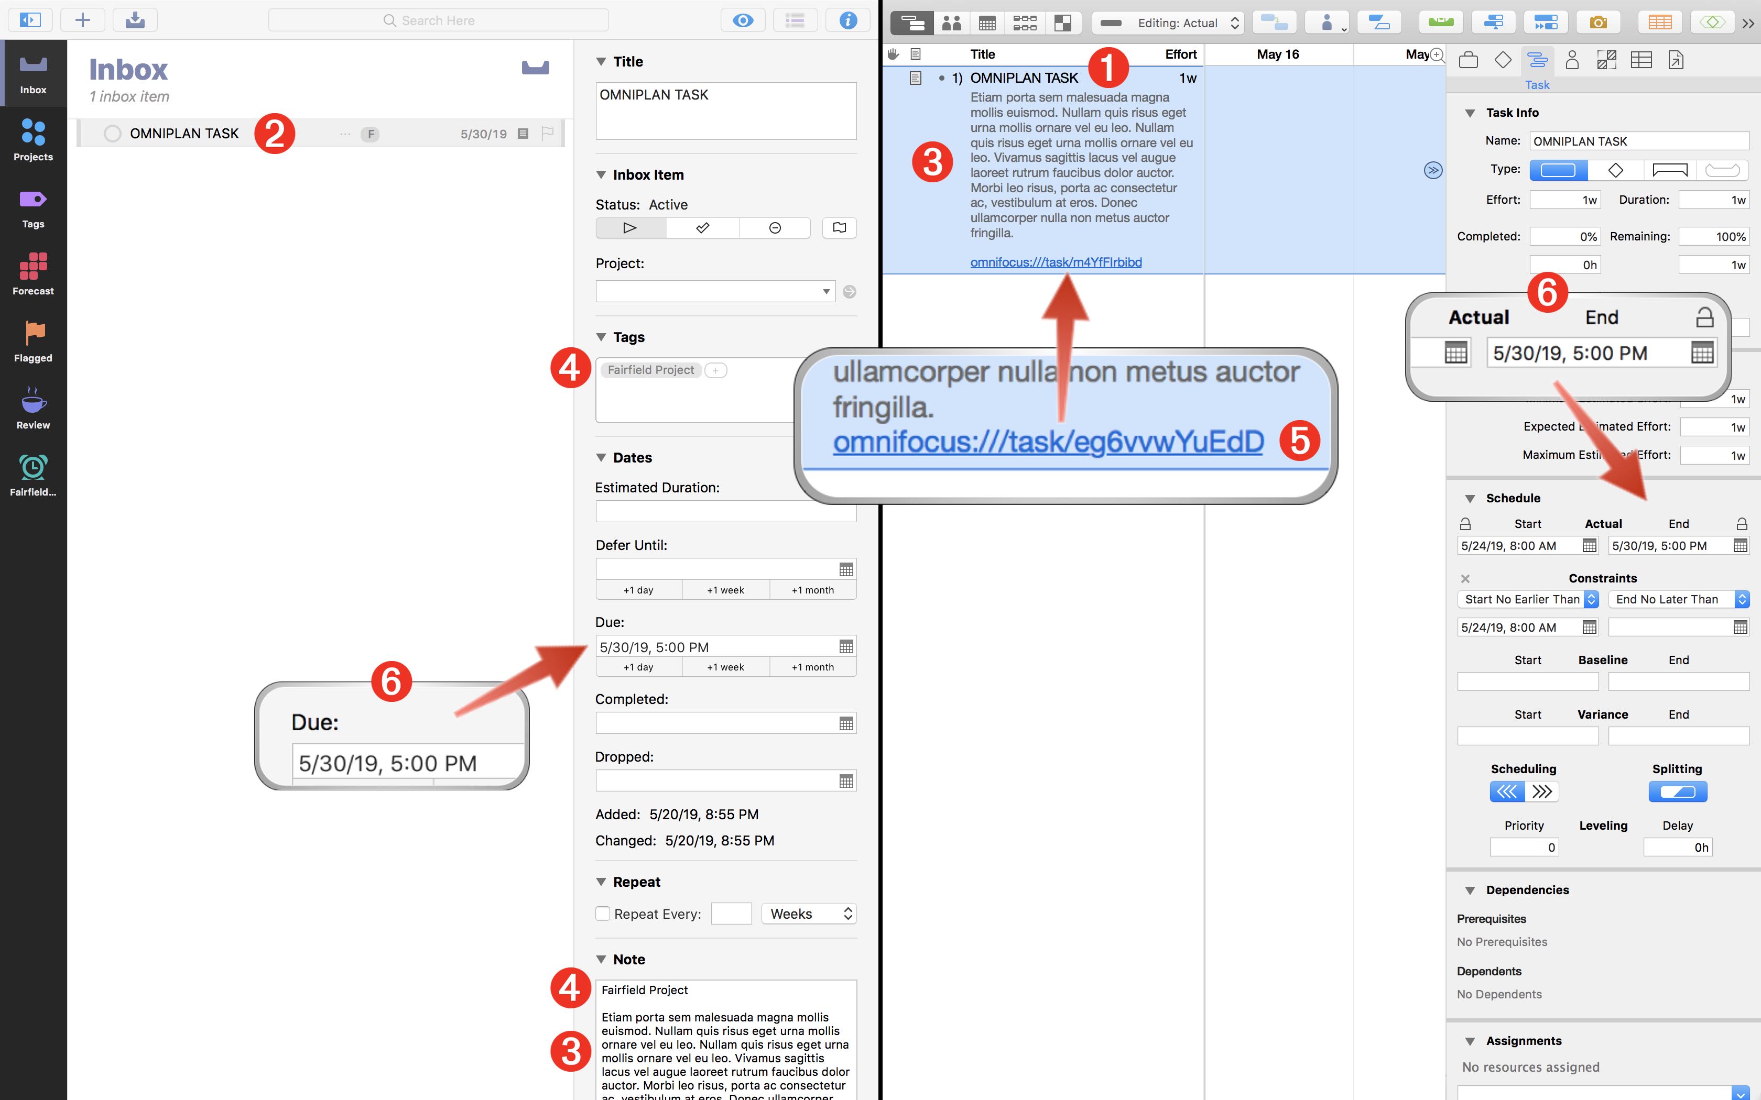Collapse the Inbox Item section

tap(601, 174)
